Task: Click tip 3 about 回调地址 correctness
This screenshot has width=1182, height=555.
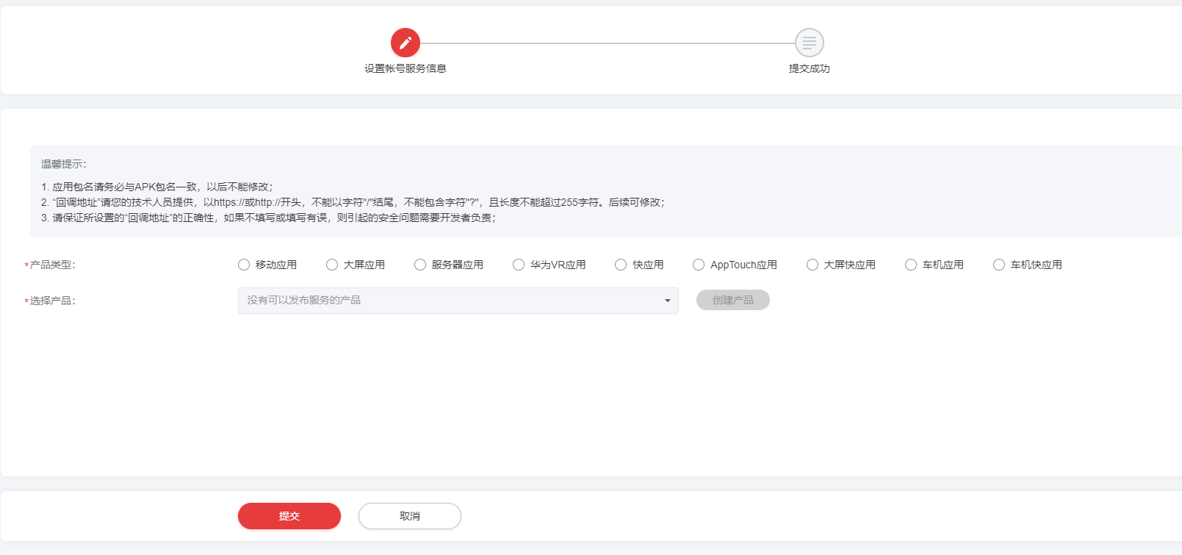Action: tap(269, 218)
